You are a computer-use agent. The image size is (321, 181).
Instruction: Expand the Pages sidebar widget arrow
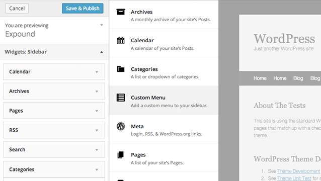click(x=97, y=111)
